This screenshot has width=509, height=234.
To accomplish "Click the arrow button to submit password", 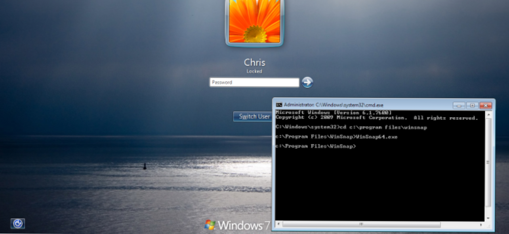I will 307,82.
